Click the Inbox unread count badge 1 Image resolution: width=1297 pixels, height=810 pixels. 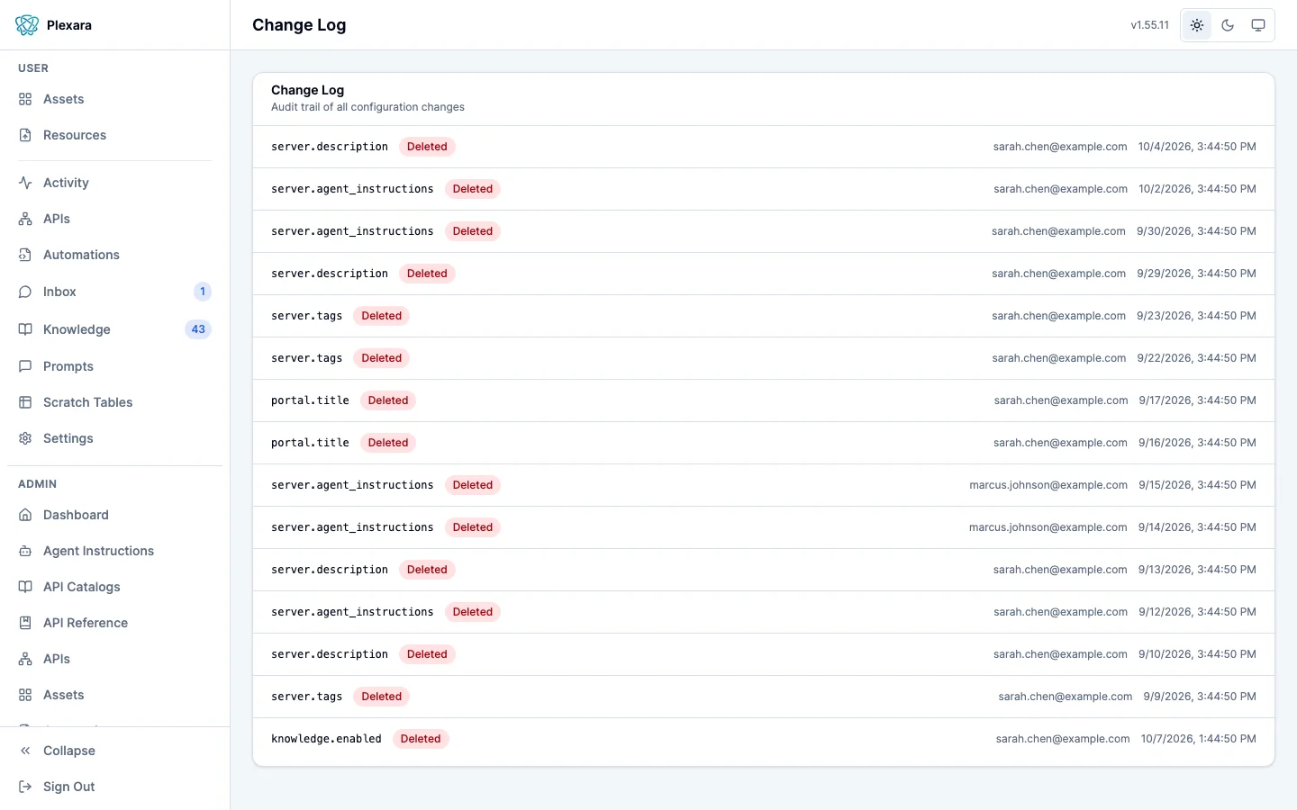(x=203, y=292)
